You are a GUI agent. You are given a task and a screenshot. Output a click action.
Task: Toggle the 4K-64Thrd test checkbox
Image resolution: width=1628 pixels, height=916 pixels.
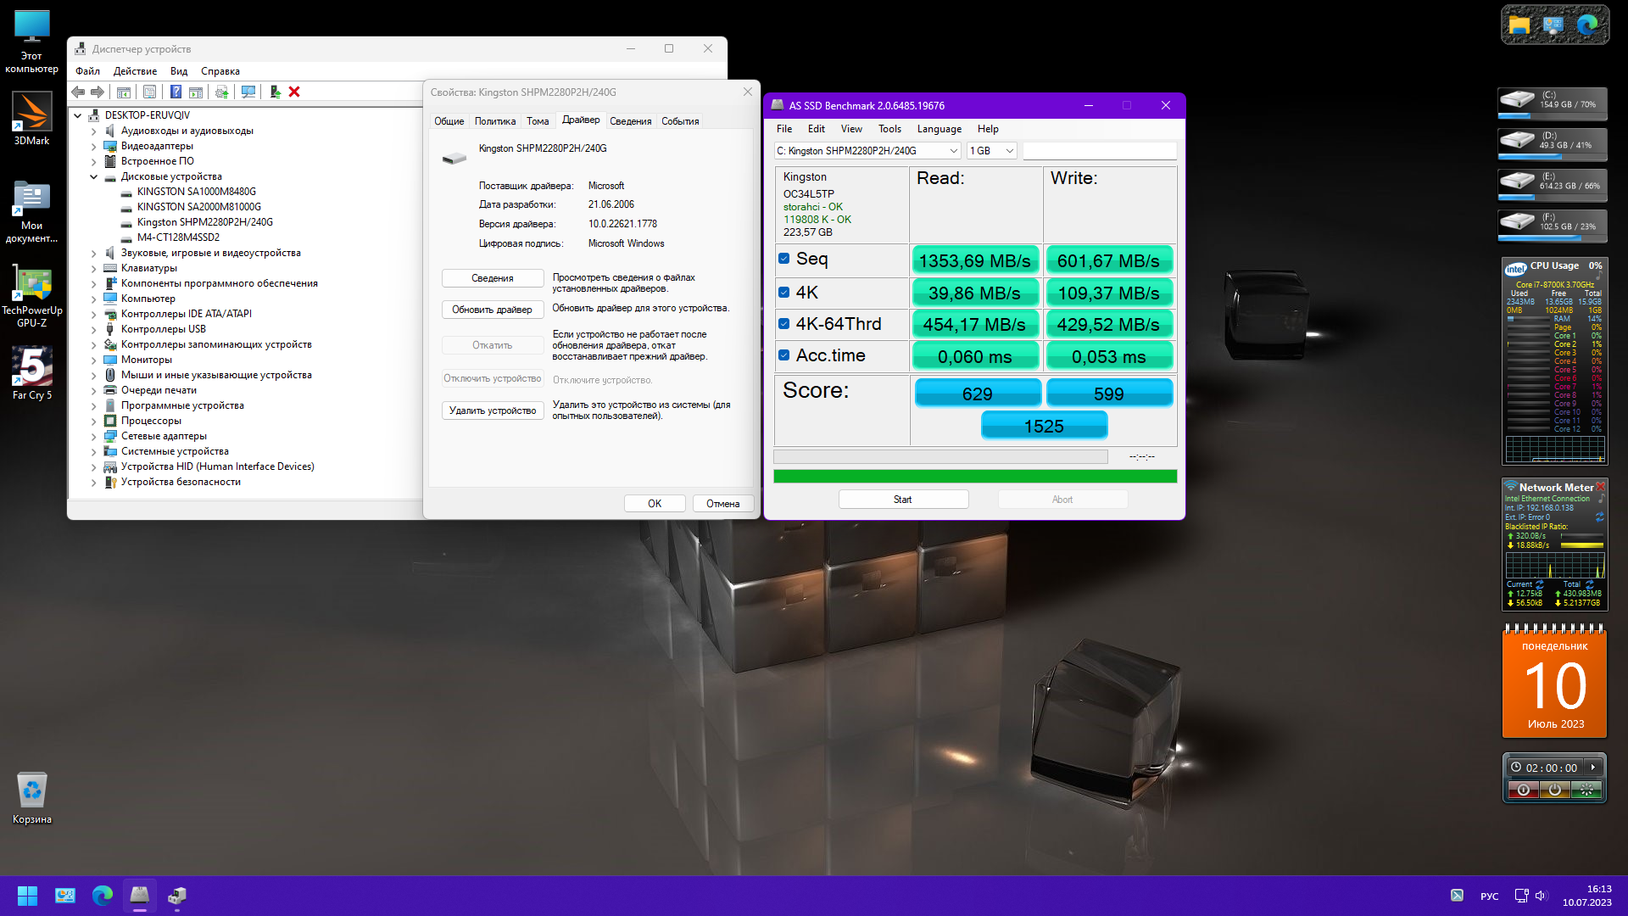[x=784, y=324]
